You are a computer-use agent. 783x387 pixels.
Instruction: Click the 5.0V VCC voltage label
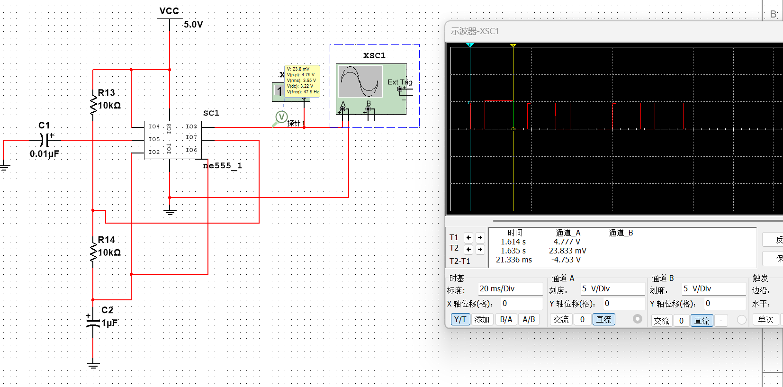[193, 25]
